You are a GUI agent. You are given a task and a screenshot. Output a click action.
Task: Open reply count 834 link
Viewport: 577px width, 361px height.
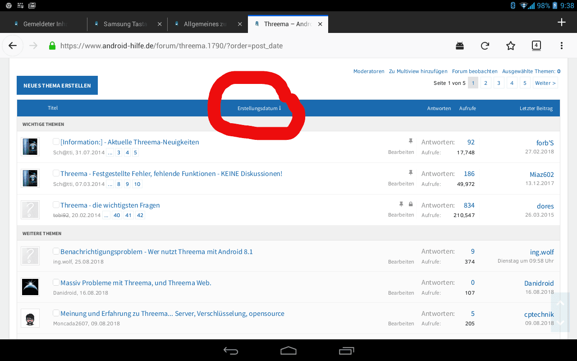pos(469,205)
